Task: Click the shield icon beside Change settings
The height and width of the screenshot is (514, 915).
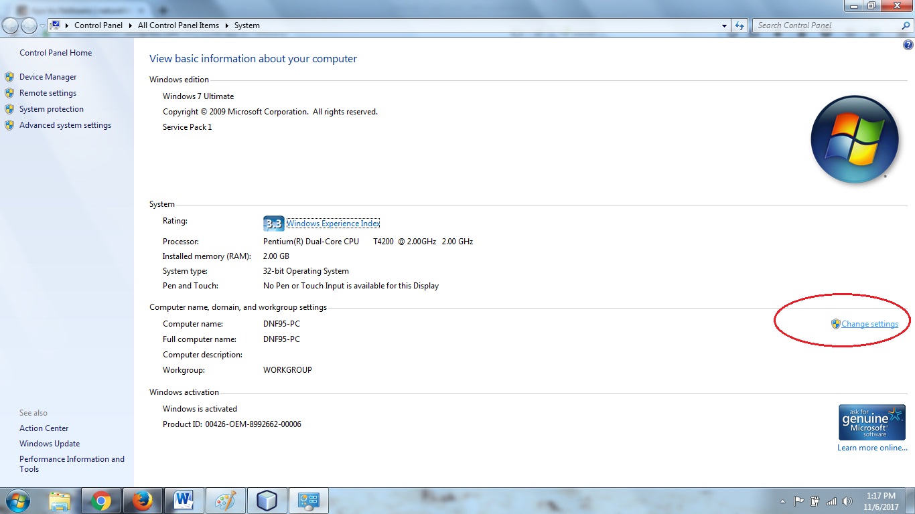Action: [835, 324]
